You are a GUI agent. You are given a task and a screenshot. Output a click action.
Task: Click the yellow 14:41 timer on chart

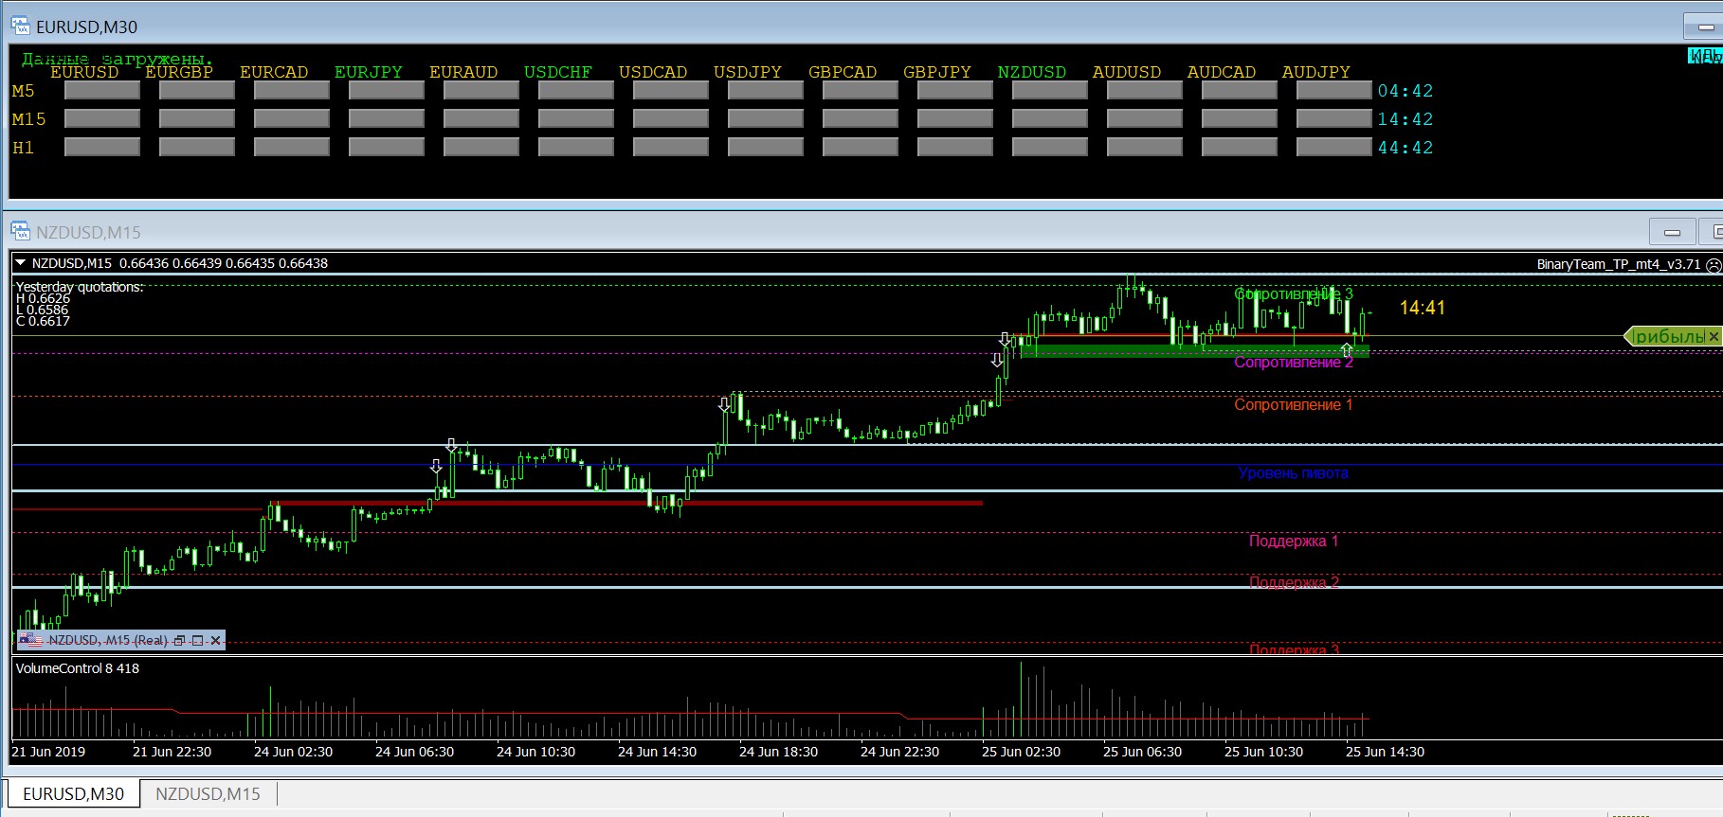(1423, 308)
